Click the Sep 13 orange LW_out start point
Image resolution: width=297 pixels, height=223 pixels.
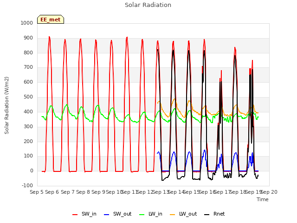(x=158, y=103)
